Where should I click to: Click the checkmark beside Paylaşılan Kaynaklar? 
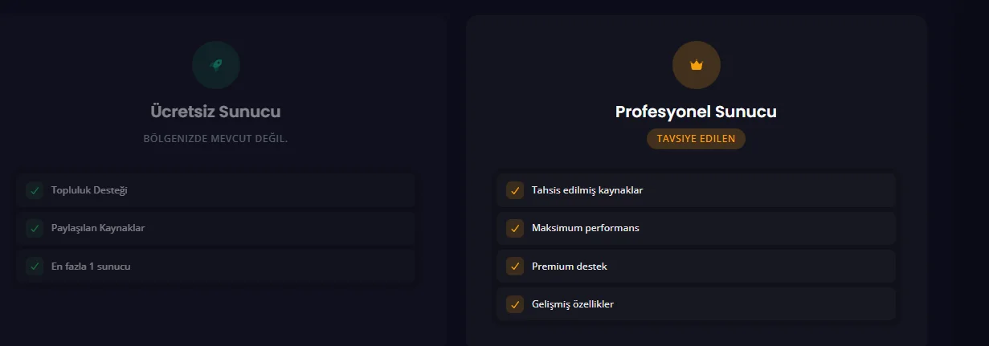point(35,228)
